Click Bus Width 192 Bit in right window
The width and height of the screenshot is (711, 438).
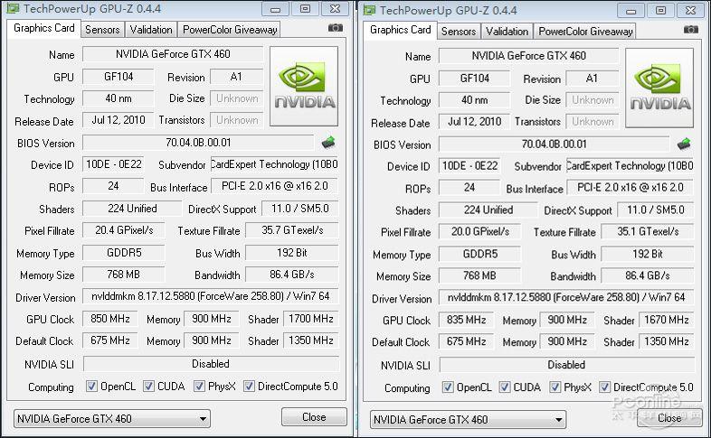tap(648, 254)
